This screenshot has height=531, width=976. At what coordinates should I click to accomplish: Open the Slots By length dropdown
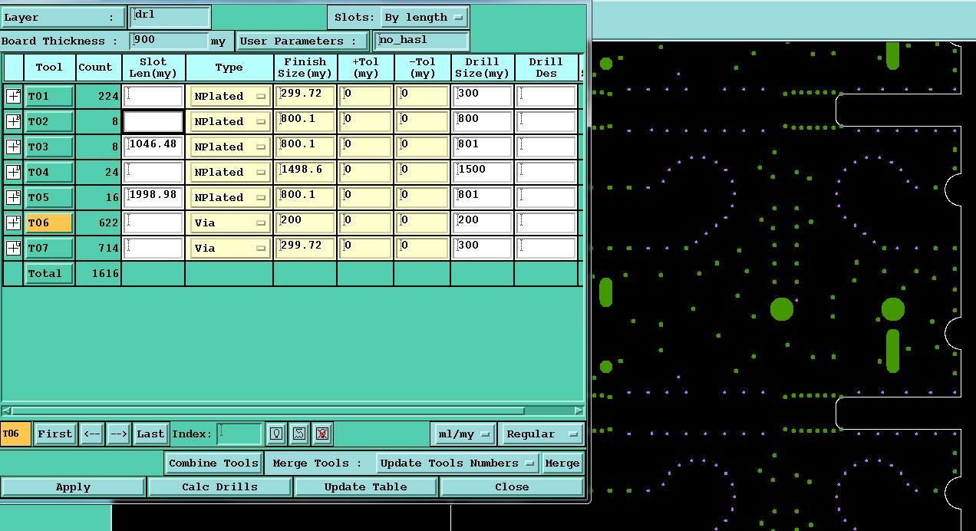click(424, 17)
